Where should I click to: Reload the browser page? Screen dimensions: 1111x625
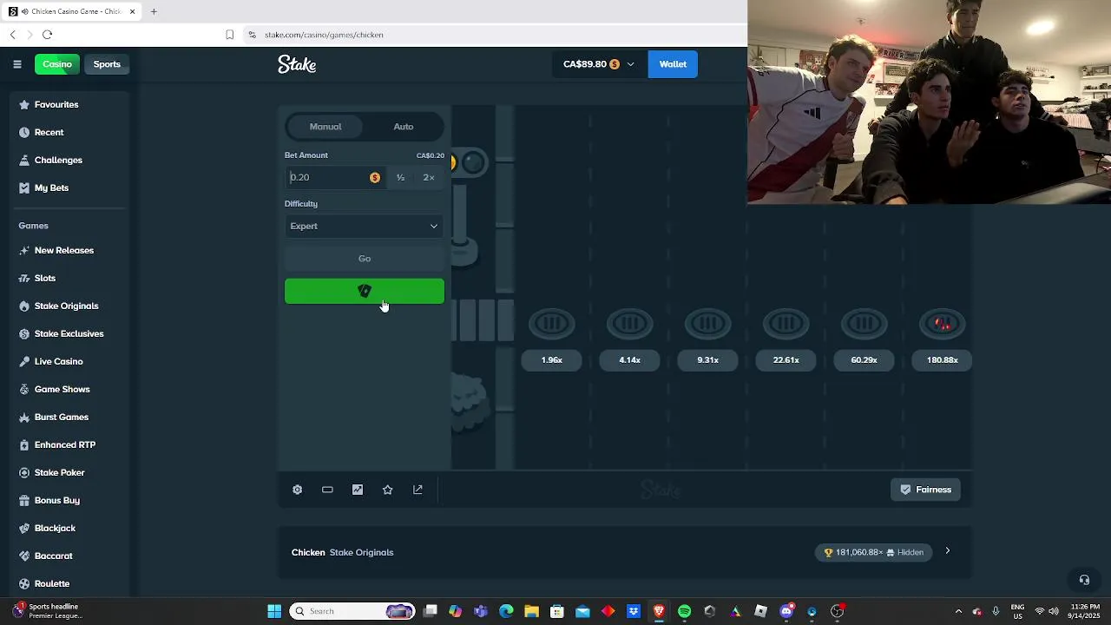click(x=48, y=35)
